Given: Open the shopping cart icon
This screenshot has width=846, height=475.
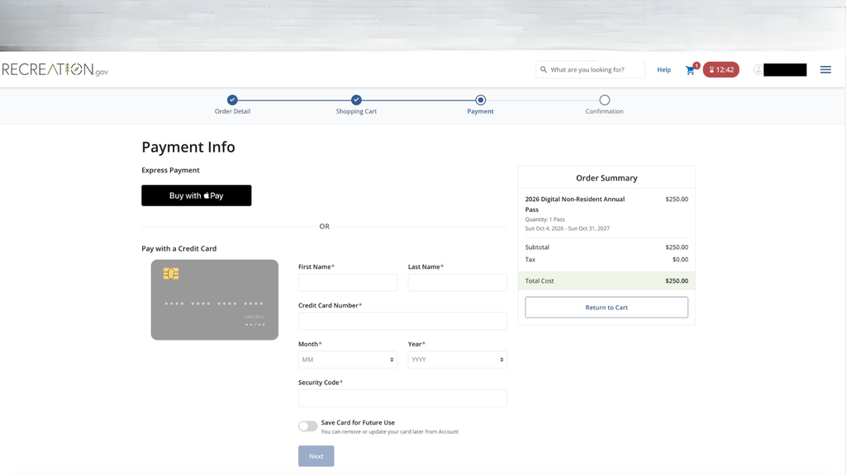Looking at the screenshot, I should (x=690, y=70).
